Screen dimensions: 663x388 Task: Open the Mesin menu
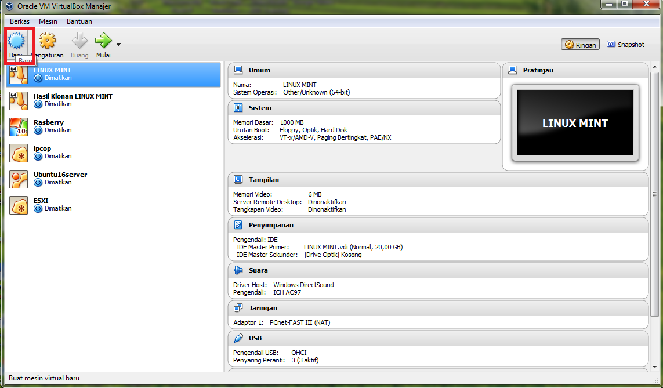[x=48, y=21]
